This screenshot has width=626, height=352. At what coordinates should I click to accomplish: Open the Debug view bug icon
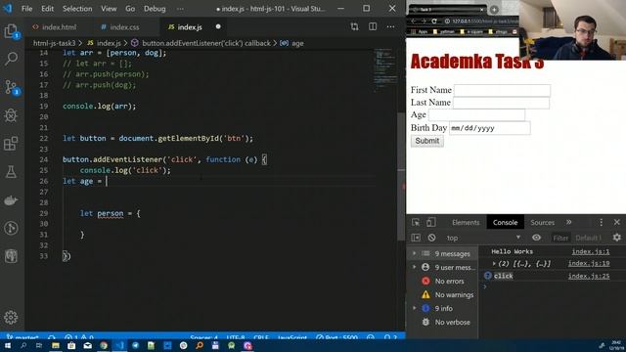pyautogui.click(x=11, y=115)
